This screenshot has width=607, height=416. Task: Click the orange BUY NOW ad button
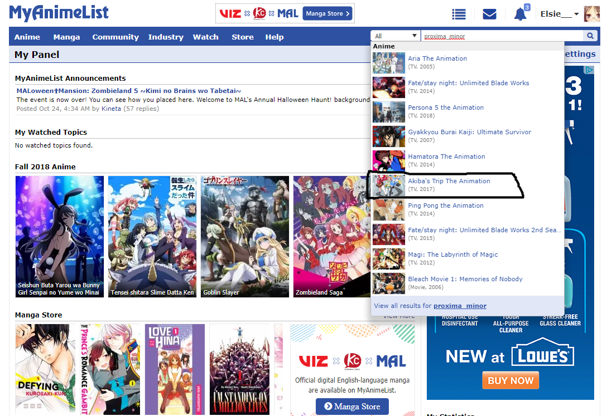[510, 380]
